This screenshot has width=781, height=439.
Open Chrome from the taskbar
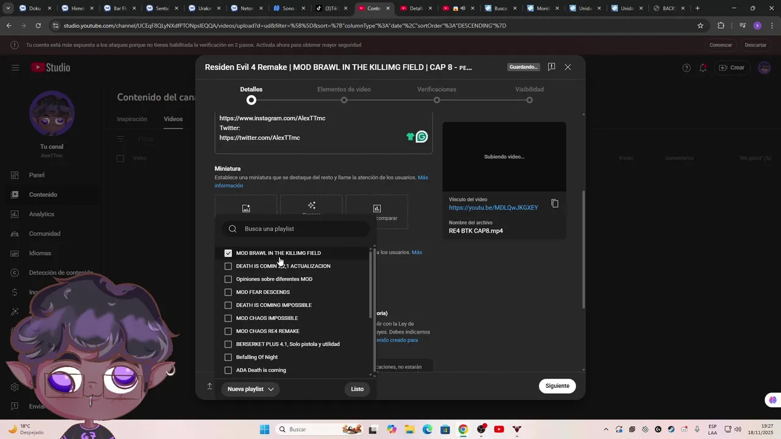click(463, 429)
